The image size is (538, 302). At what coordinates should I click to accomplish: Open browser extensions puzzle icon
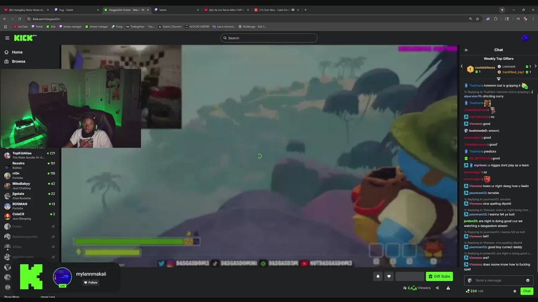pyautogui.click(x=496, y=19)
